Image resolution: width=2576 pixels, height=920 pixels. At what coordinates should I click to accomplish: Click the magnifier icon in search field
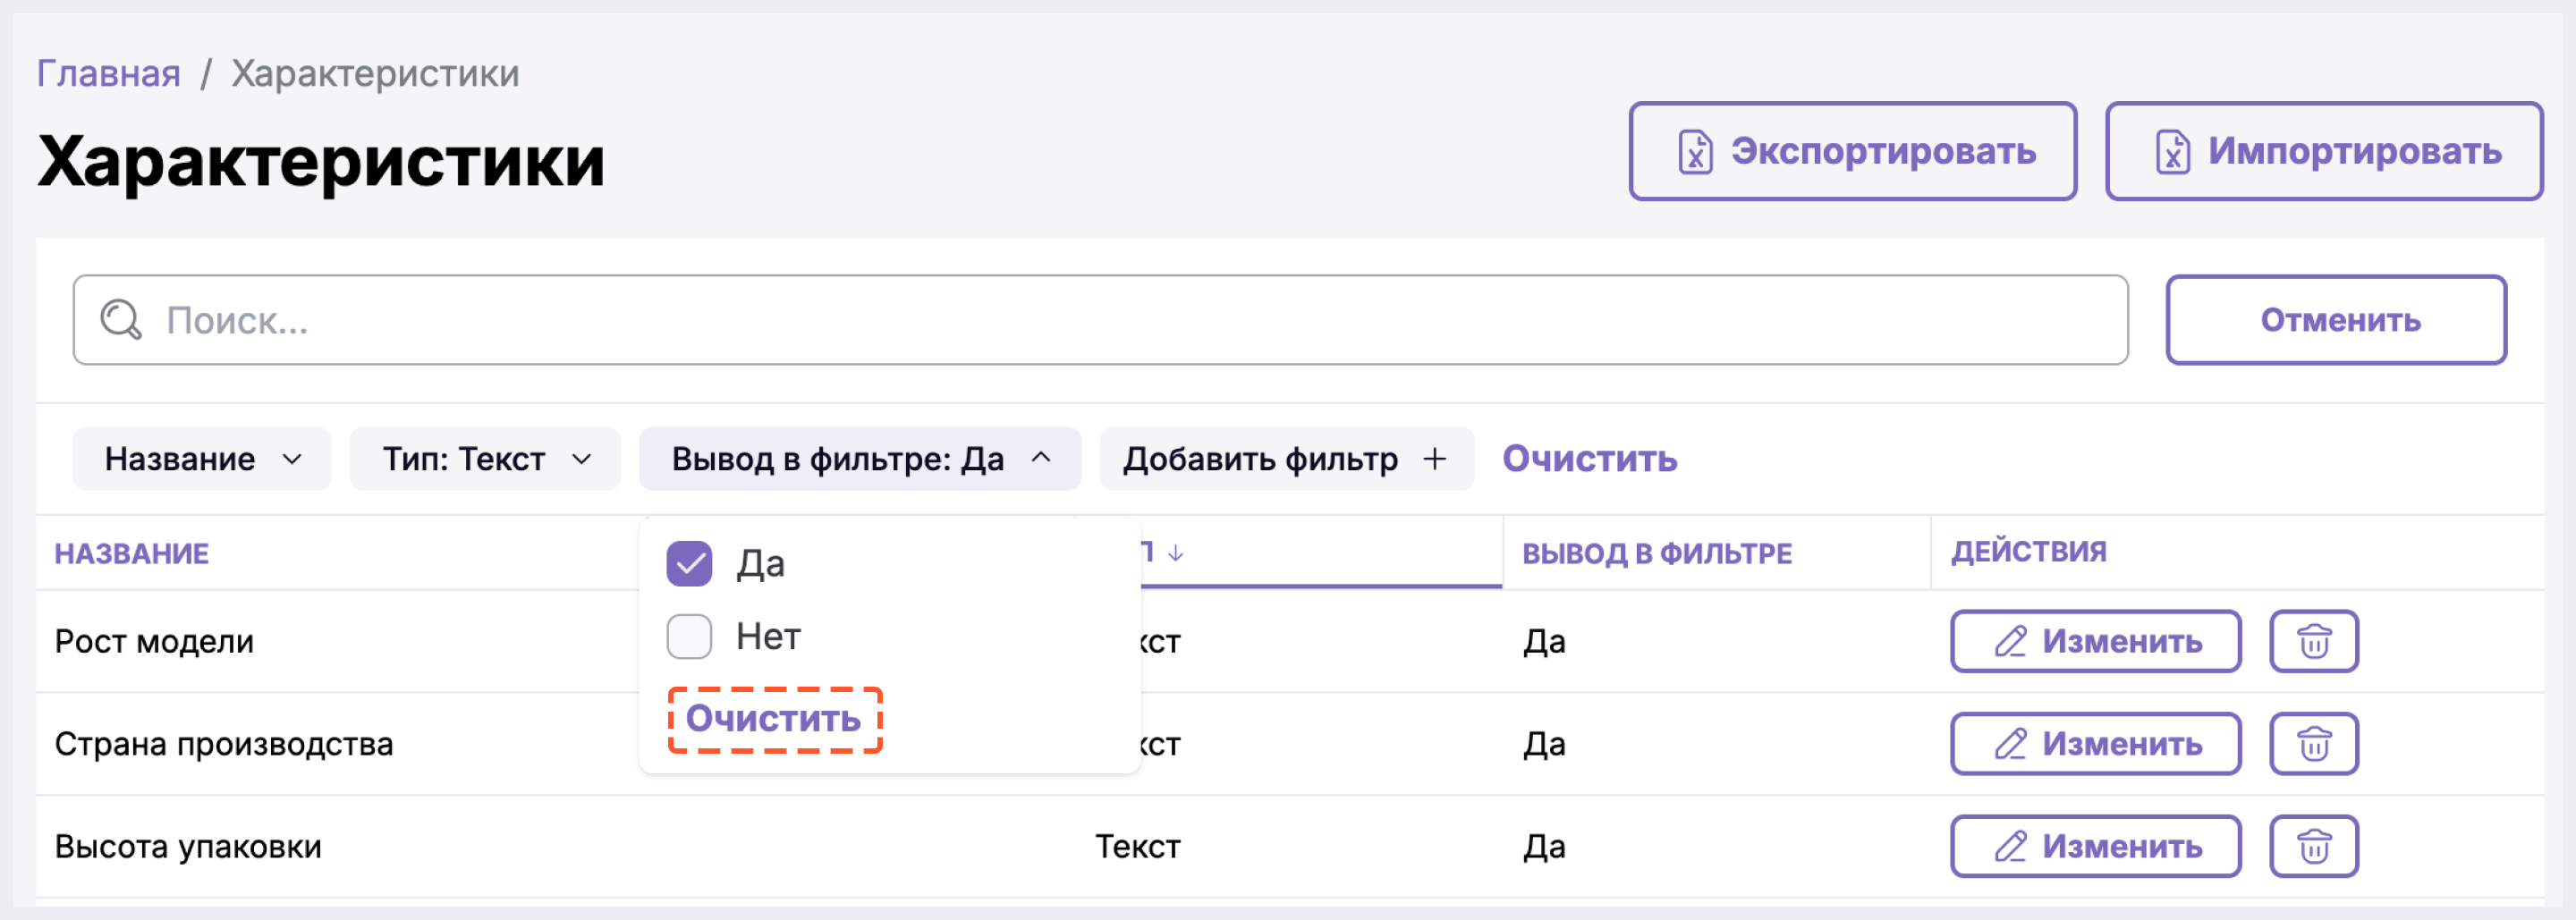(121, 320)
